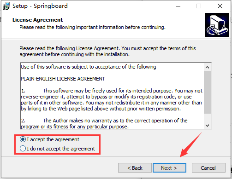The width and height of the screenshot is (232, 179).
Task: Click the greyed-out maximize button
Action: pos(199,6)
